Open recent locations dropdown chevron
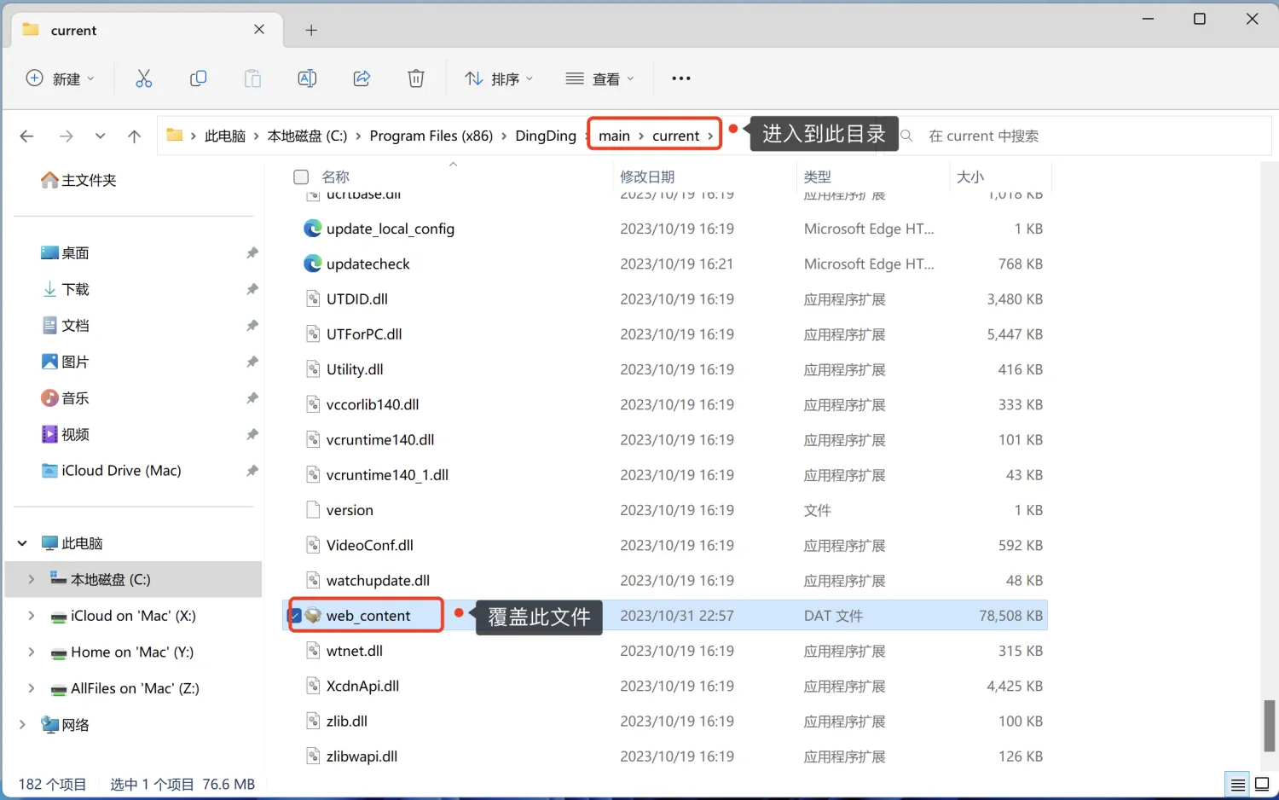 click(101, 136)
